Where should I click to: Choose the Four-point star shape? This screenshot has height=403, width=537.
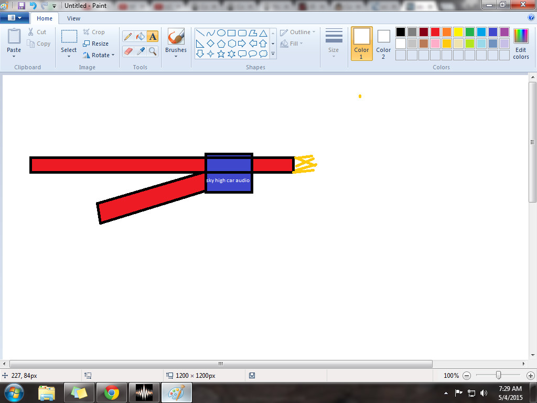[x=211, y=54]
